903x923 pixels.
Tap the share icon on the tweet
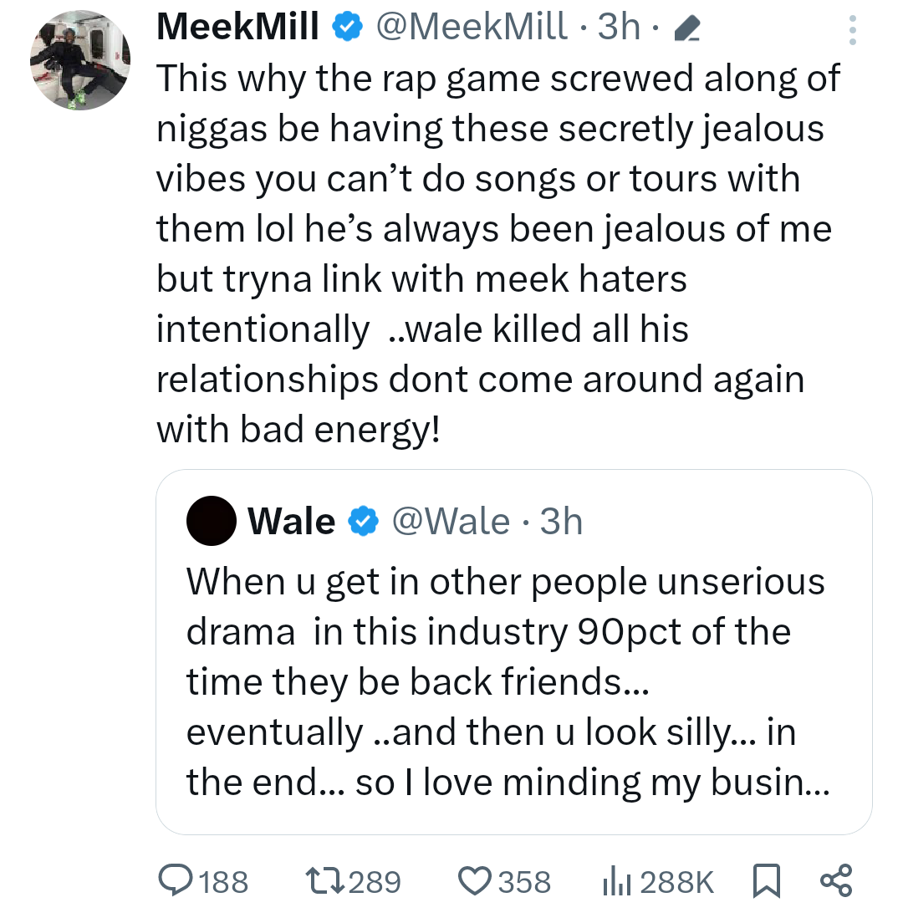pyautogui.click(x=835, y=882)
